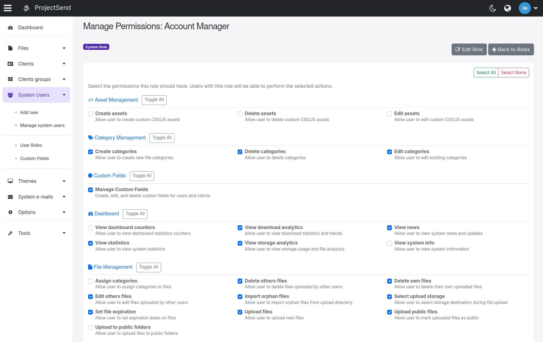The width and height of the screenshot is (543, 342).
Task: Click the Tools wrench icon
Action: click(x=10, y=233)
